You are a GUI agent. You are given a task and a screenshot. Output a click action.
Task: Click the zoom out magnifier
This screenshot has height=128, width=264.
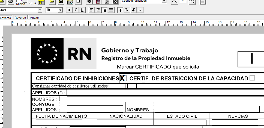[174, 2]
